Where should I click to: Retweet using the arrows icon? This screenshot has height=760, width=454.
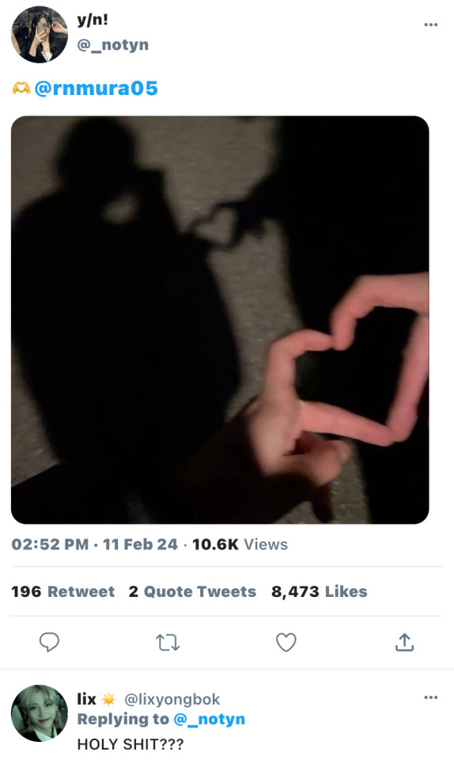point(168,643)
